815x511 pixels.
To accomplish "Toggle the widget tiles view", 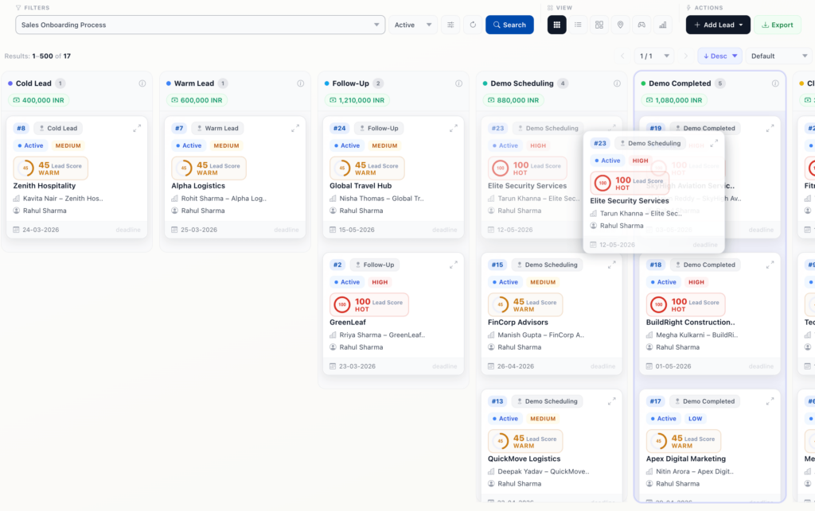I will [x=599, y=25].
